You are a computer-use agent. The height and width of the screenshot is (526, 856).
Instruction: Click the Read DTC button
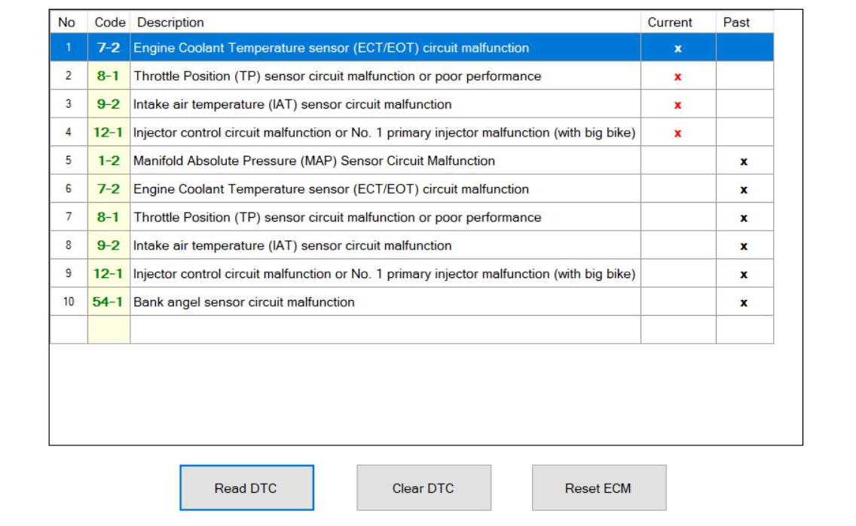(246, 488)
